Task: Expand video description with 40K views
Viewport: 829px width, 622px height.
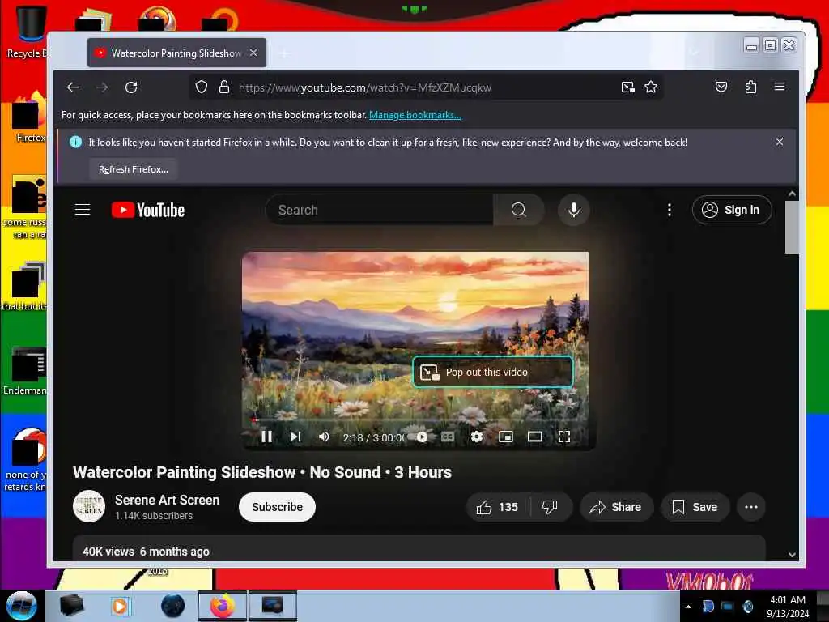Action: click(x=419, y=548)
